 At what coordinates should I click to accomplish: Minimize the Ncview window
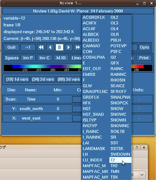coord(137,3)
